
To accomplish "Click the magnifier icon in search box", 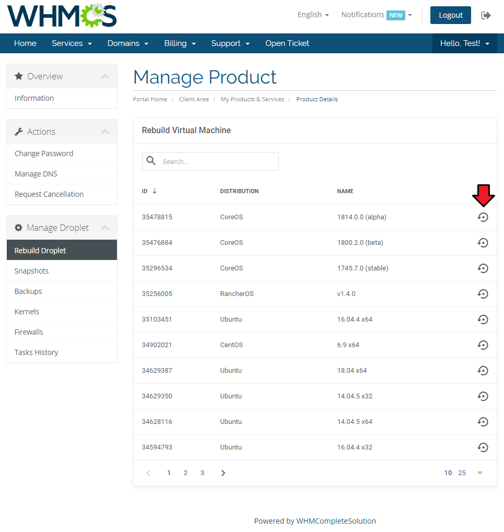I will point(151,161).
